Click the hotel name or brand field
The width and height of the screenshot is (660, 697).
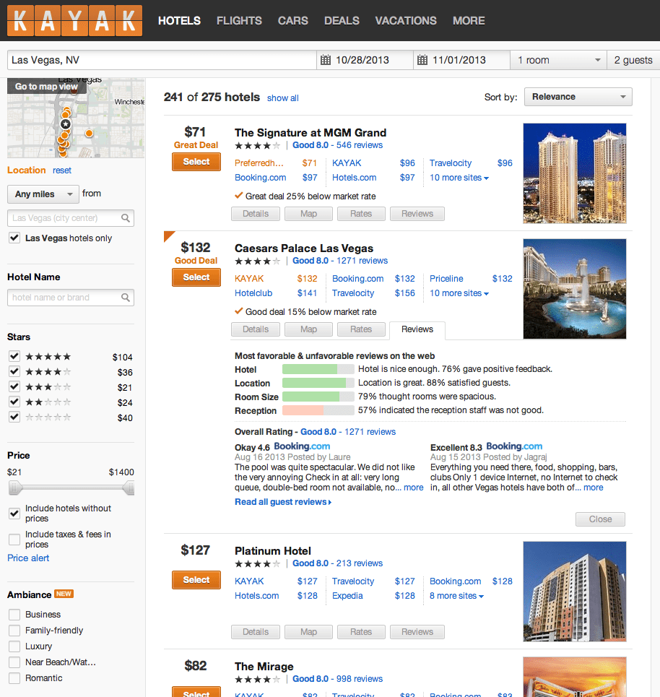click(71, 298)
